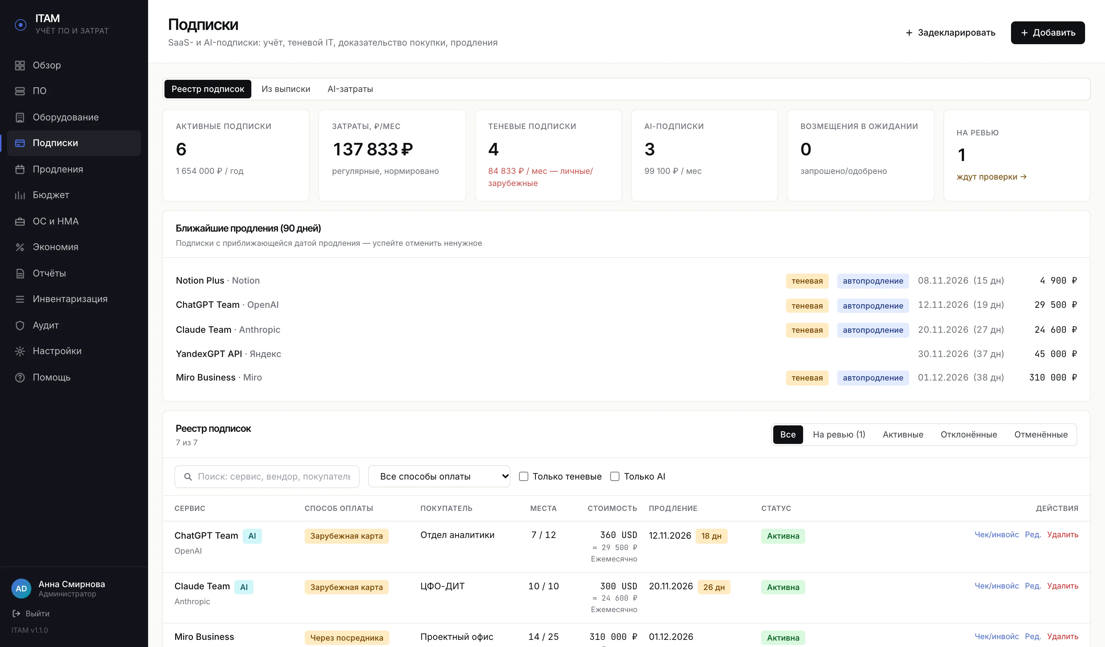Open the Экономия percent icon
1105x647 pixels.
pos(20,247)
